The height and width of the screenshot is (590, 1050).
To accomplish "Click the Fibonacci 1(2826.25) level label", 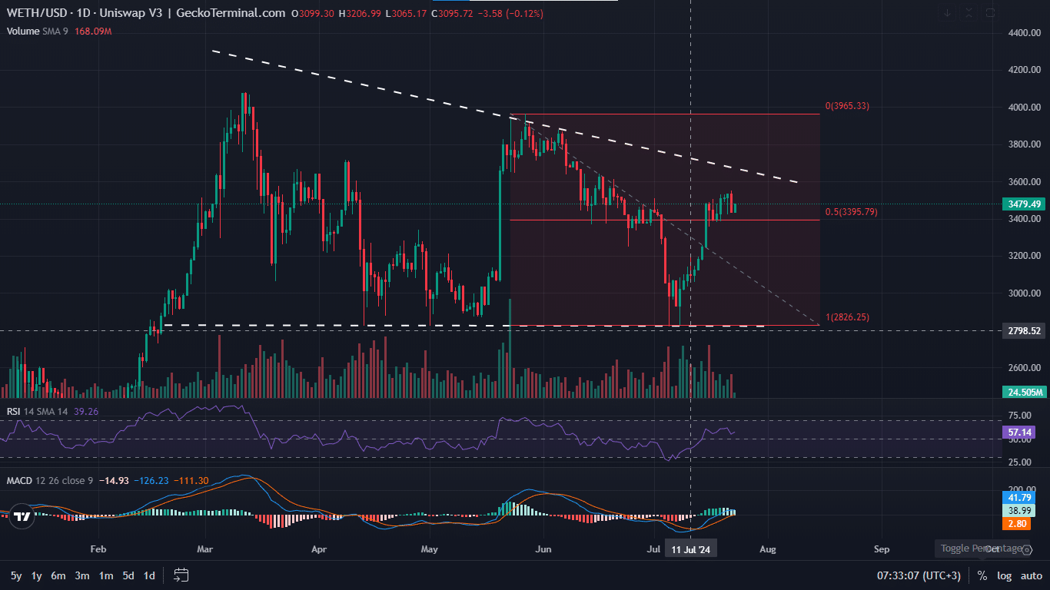I will tap(847, 317).
